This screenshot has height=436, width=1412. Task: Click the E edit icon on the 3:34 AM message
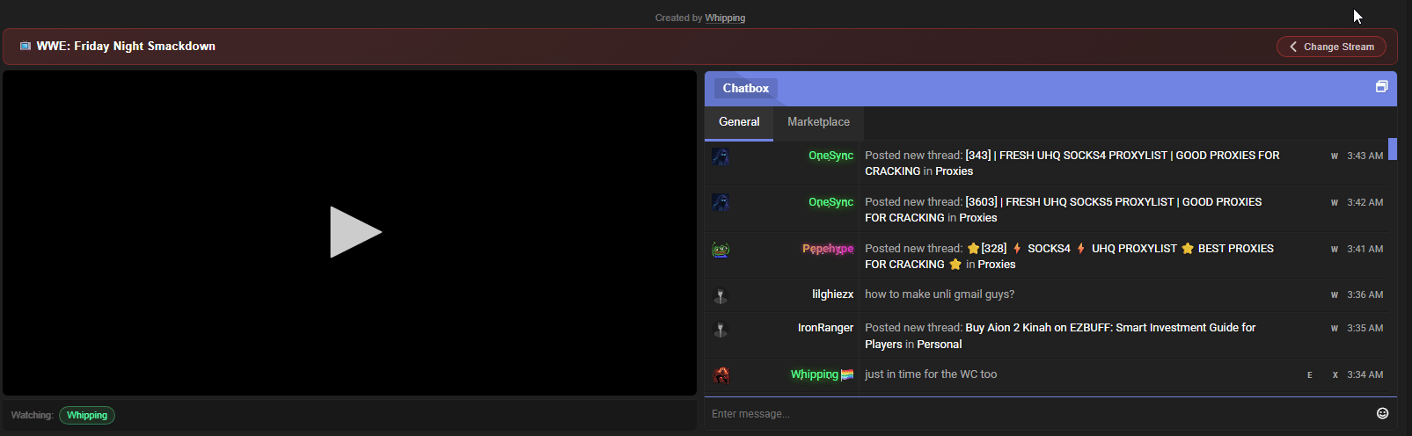[x=1310, y=375]
